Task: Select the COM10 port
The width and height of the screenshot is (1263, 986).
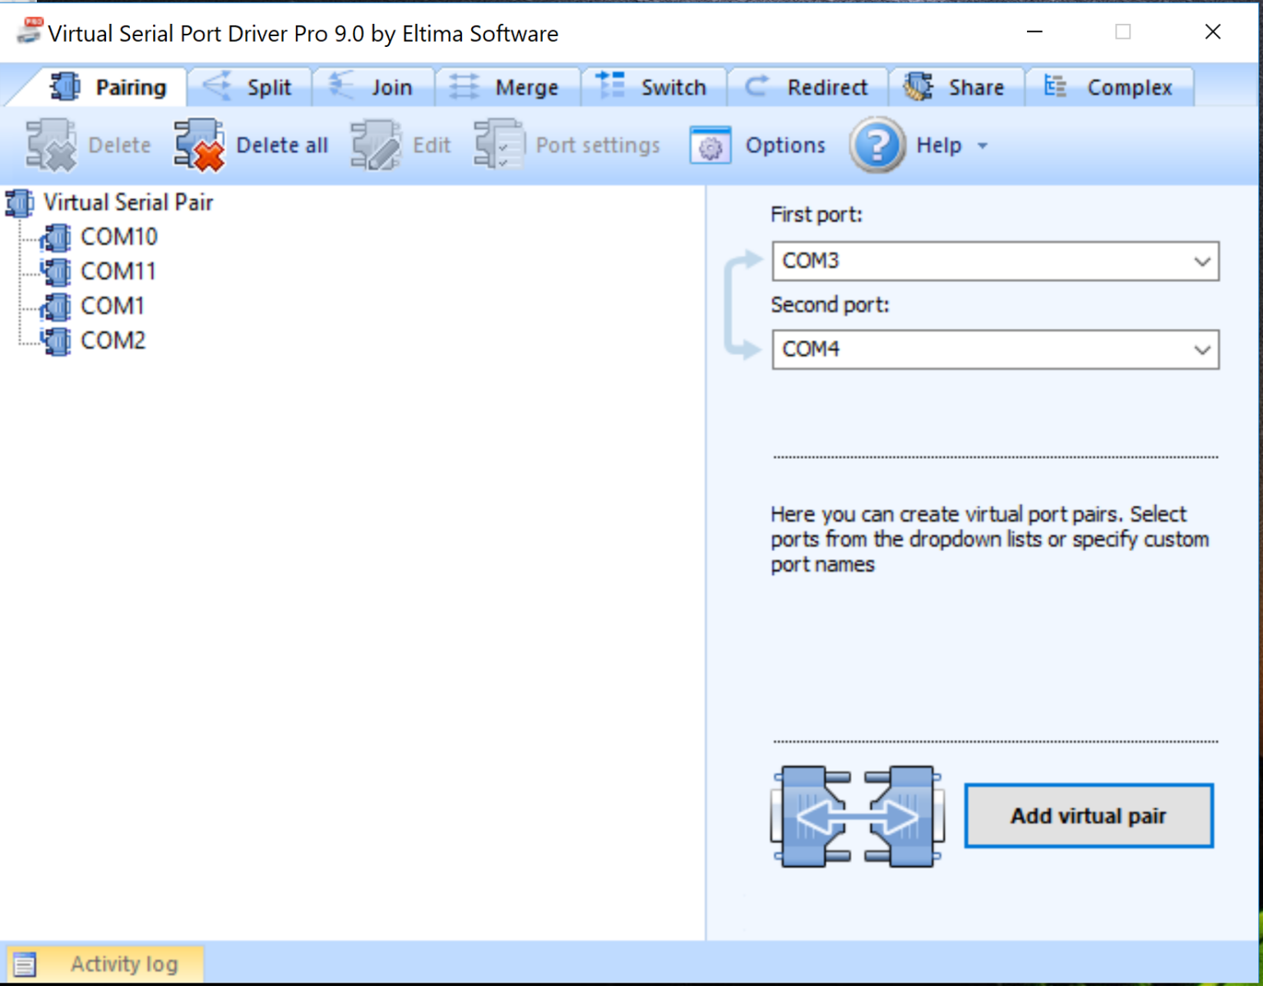Action: point(118,237)
